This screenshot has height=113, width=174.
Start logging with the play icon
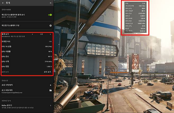click(51, 85)
